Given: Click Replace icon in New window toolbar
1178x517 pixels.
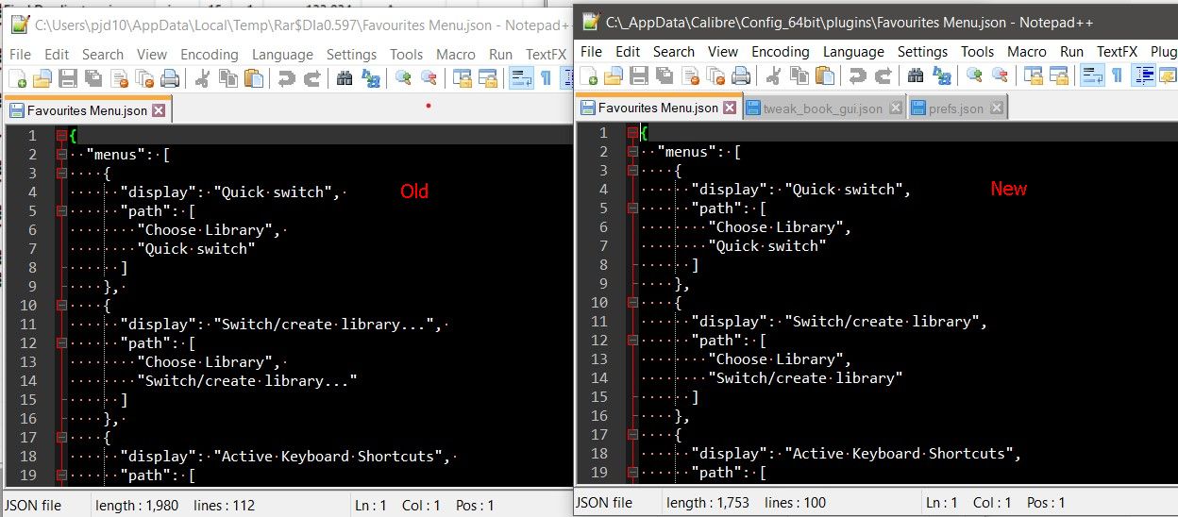Looking at the screenshot, I should click(x=941, y=75).
